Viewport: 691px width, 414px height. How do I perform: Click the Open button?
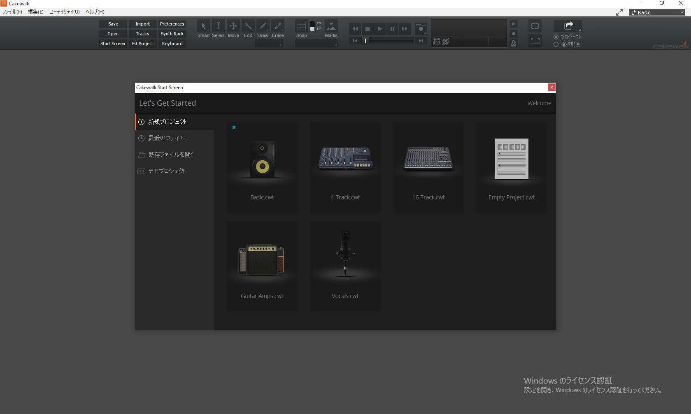pyautogui.click(x=113, y=34)
